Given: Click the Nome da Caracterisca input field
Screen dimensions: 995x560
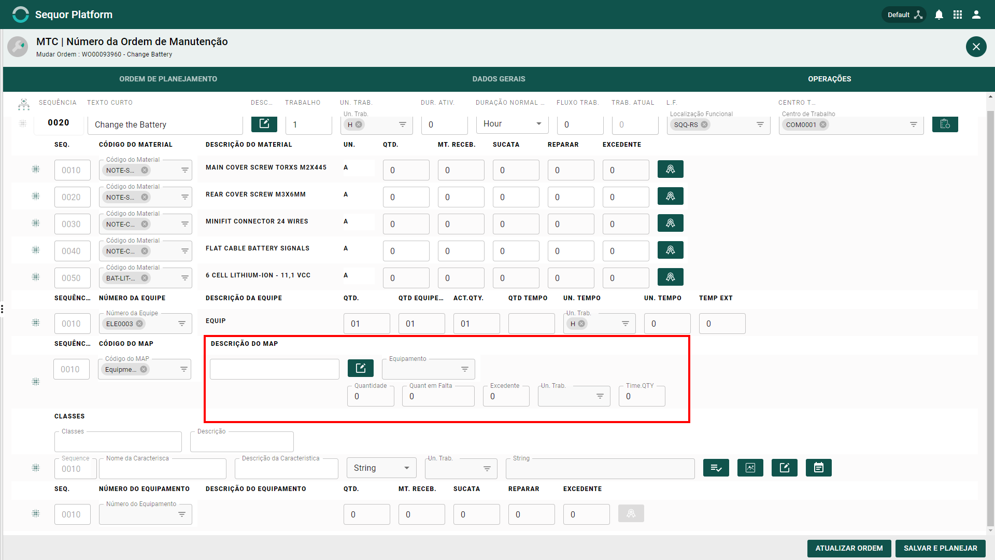Looking at the screenshot, I should tap(163, 469).
